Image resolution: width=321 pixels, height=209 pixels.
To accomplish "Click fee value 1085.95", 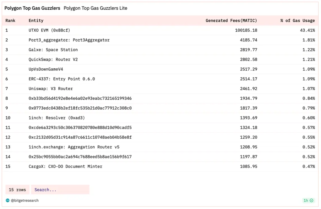I will (x=249, y=166).
